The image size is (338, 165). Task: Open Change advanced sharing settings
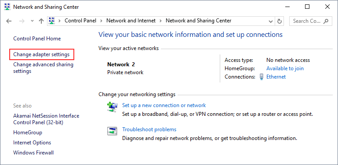pos(44,68)
